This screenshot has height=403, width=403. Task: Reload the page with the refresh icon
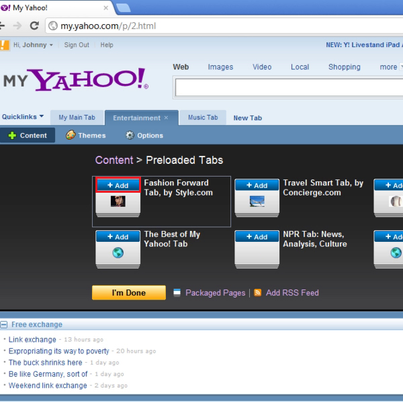[34, 26]
